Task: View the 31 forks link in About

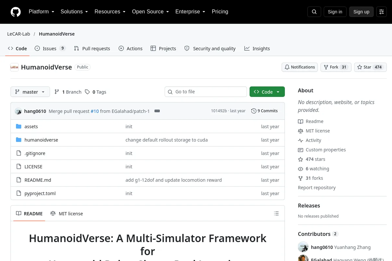Action: tap(310, 178)
